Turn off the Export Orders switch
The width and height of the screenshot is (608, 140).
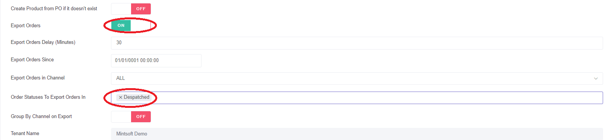(x=131, y=25)
